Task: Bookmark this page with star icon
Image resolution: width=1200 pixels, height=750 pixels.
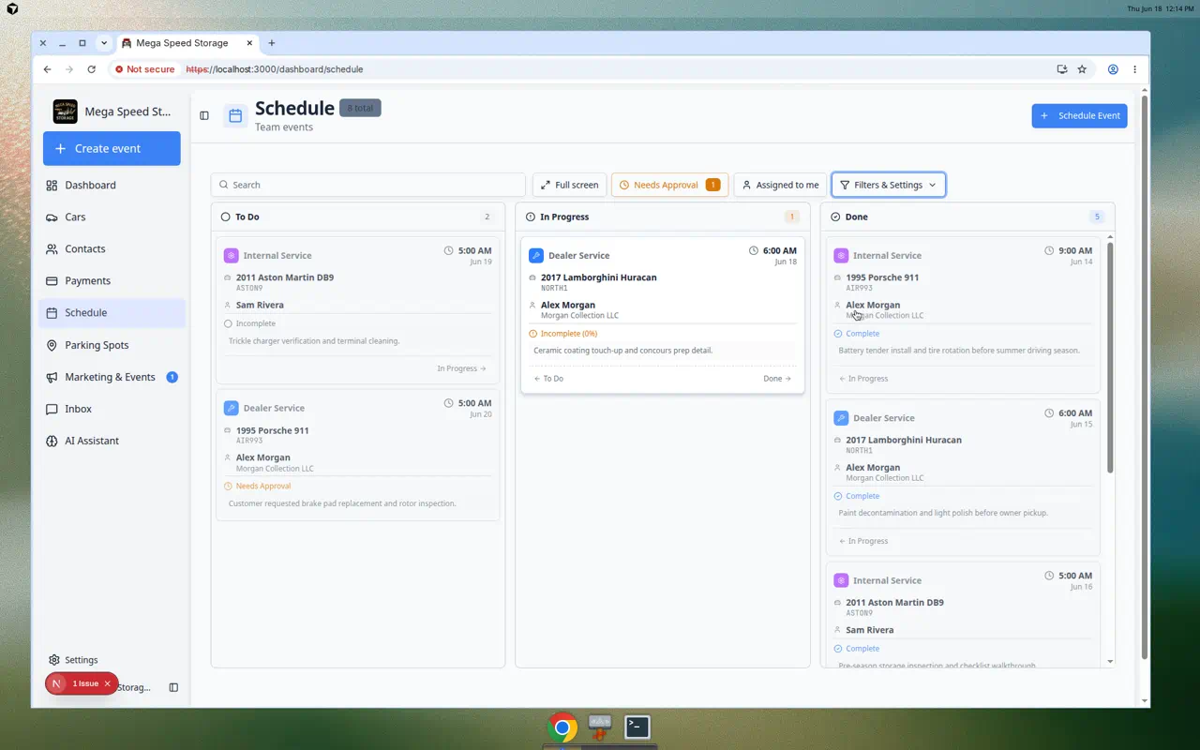Action: coord(1082,69)
